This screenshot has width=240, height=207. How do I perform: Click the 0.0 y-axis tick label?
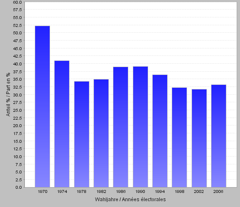pyautogui.click(x=19, y=187)
